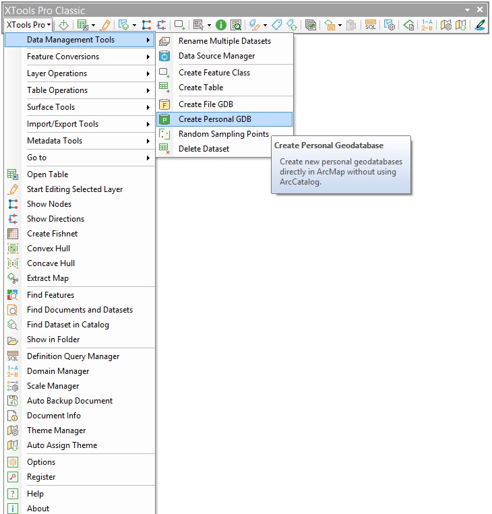This screenshot has height=514, width=492.
Task: Click the toolbar document with magnifier icon
Action: tap(236, 25)
